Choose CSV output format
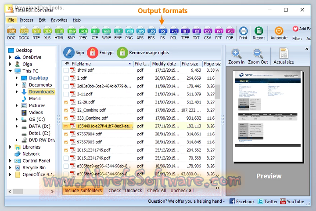The height and width of the screenshot is (211, 316). [208, 33]
